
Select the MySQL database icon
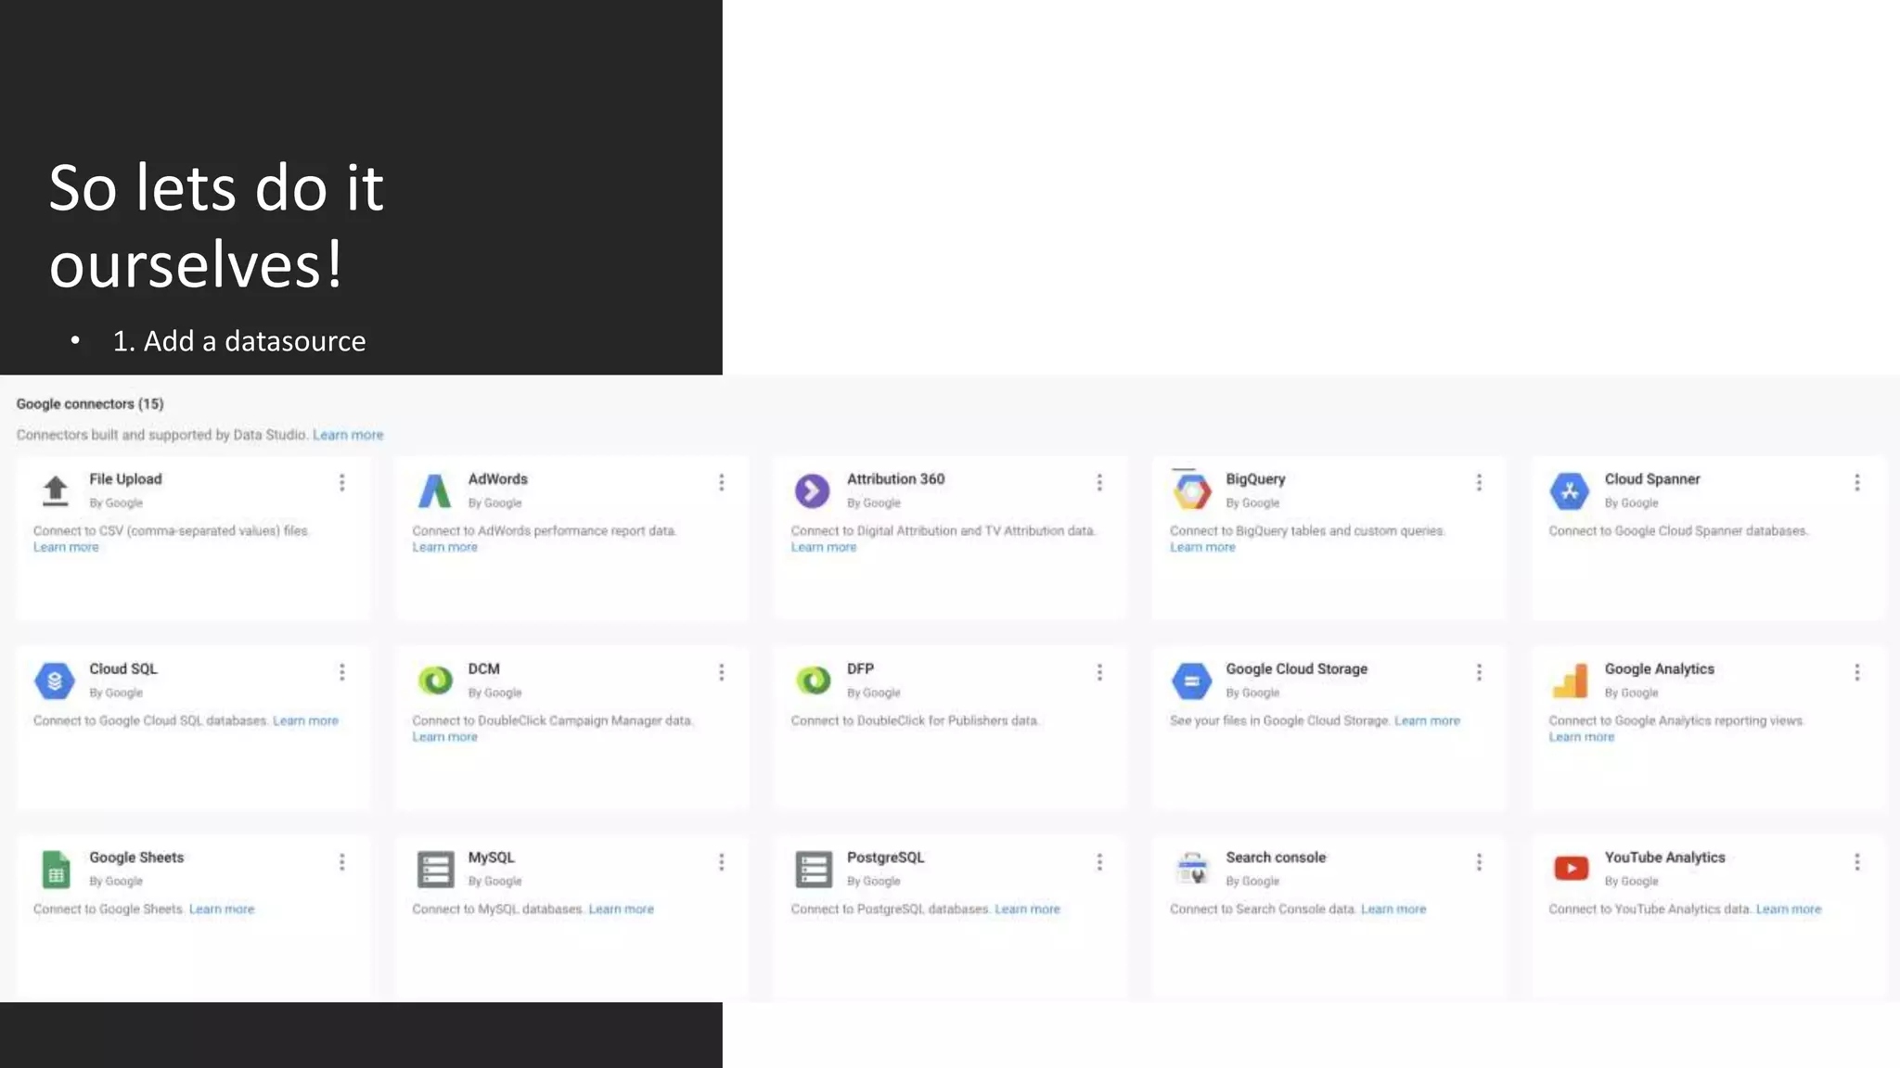434,870
